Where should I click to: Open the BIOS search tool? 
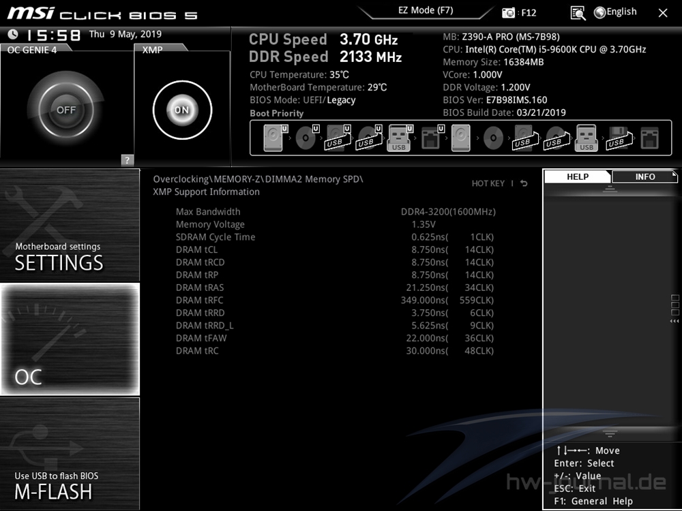coord(578,13)
